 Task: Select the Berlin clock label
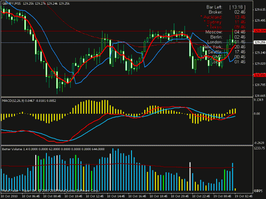tap(216, 37)
